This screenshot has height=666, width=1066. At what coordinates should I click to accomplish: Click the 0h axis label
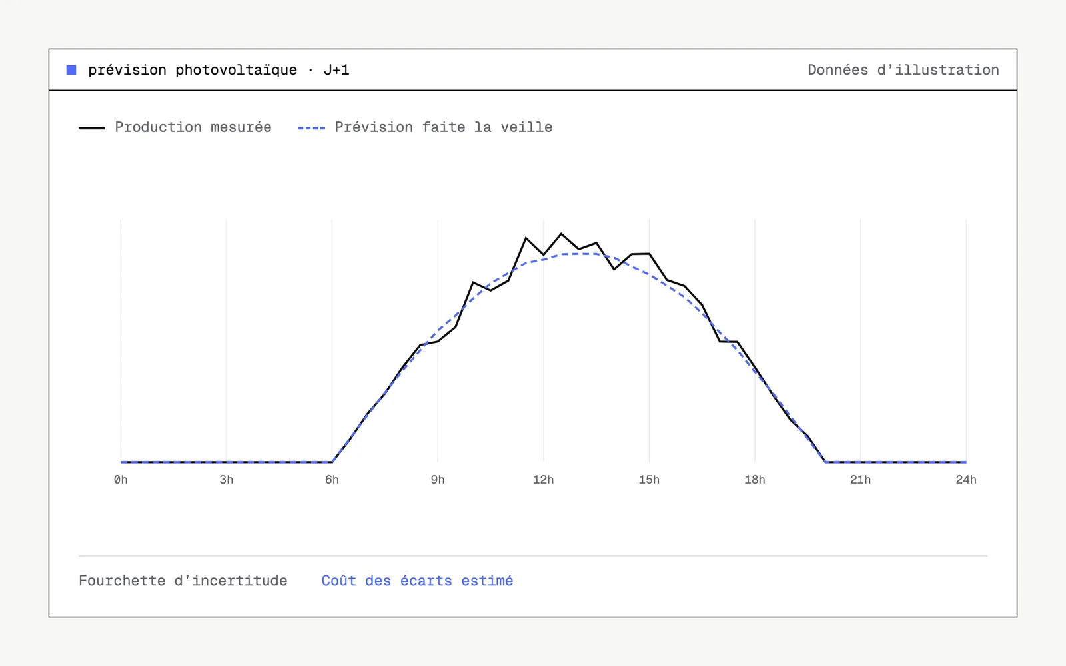coord(121,480)
